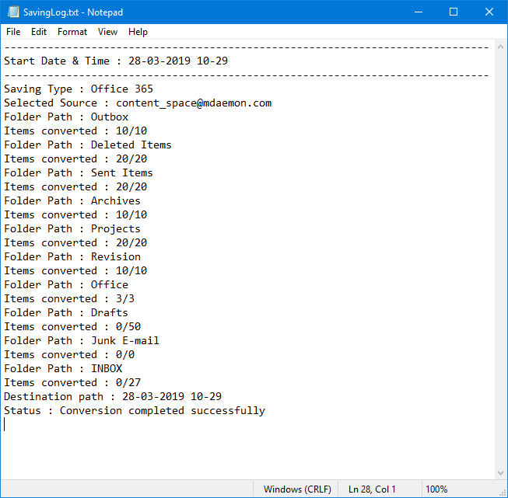Click the scrollbar down arrow

click(x=500, y=473)
